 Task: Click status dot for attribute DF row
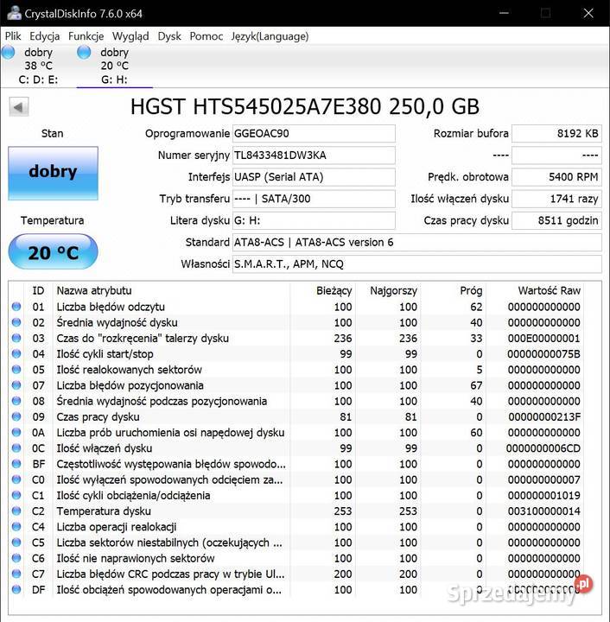16,589
